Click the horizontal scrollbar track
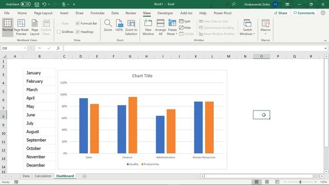329x185 pixels. pos(259,176)
